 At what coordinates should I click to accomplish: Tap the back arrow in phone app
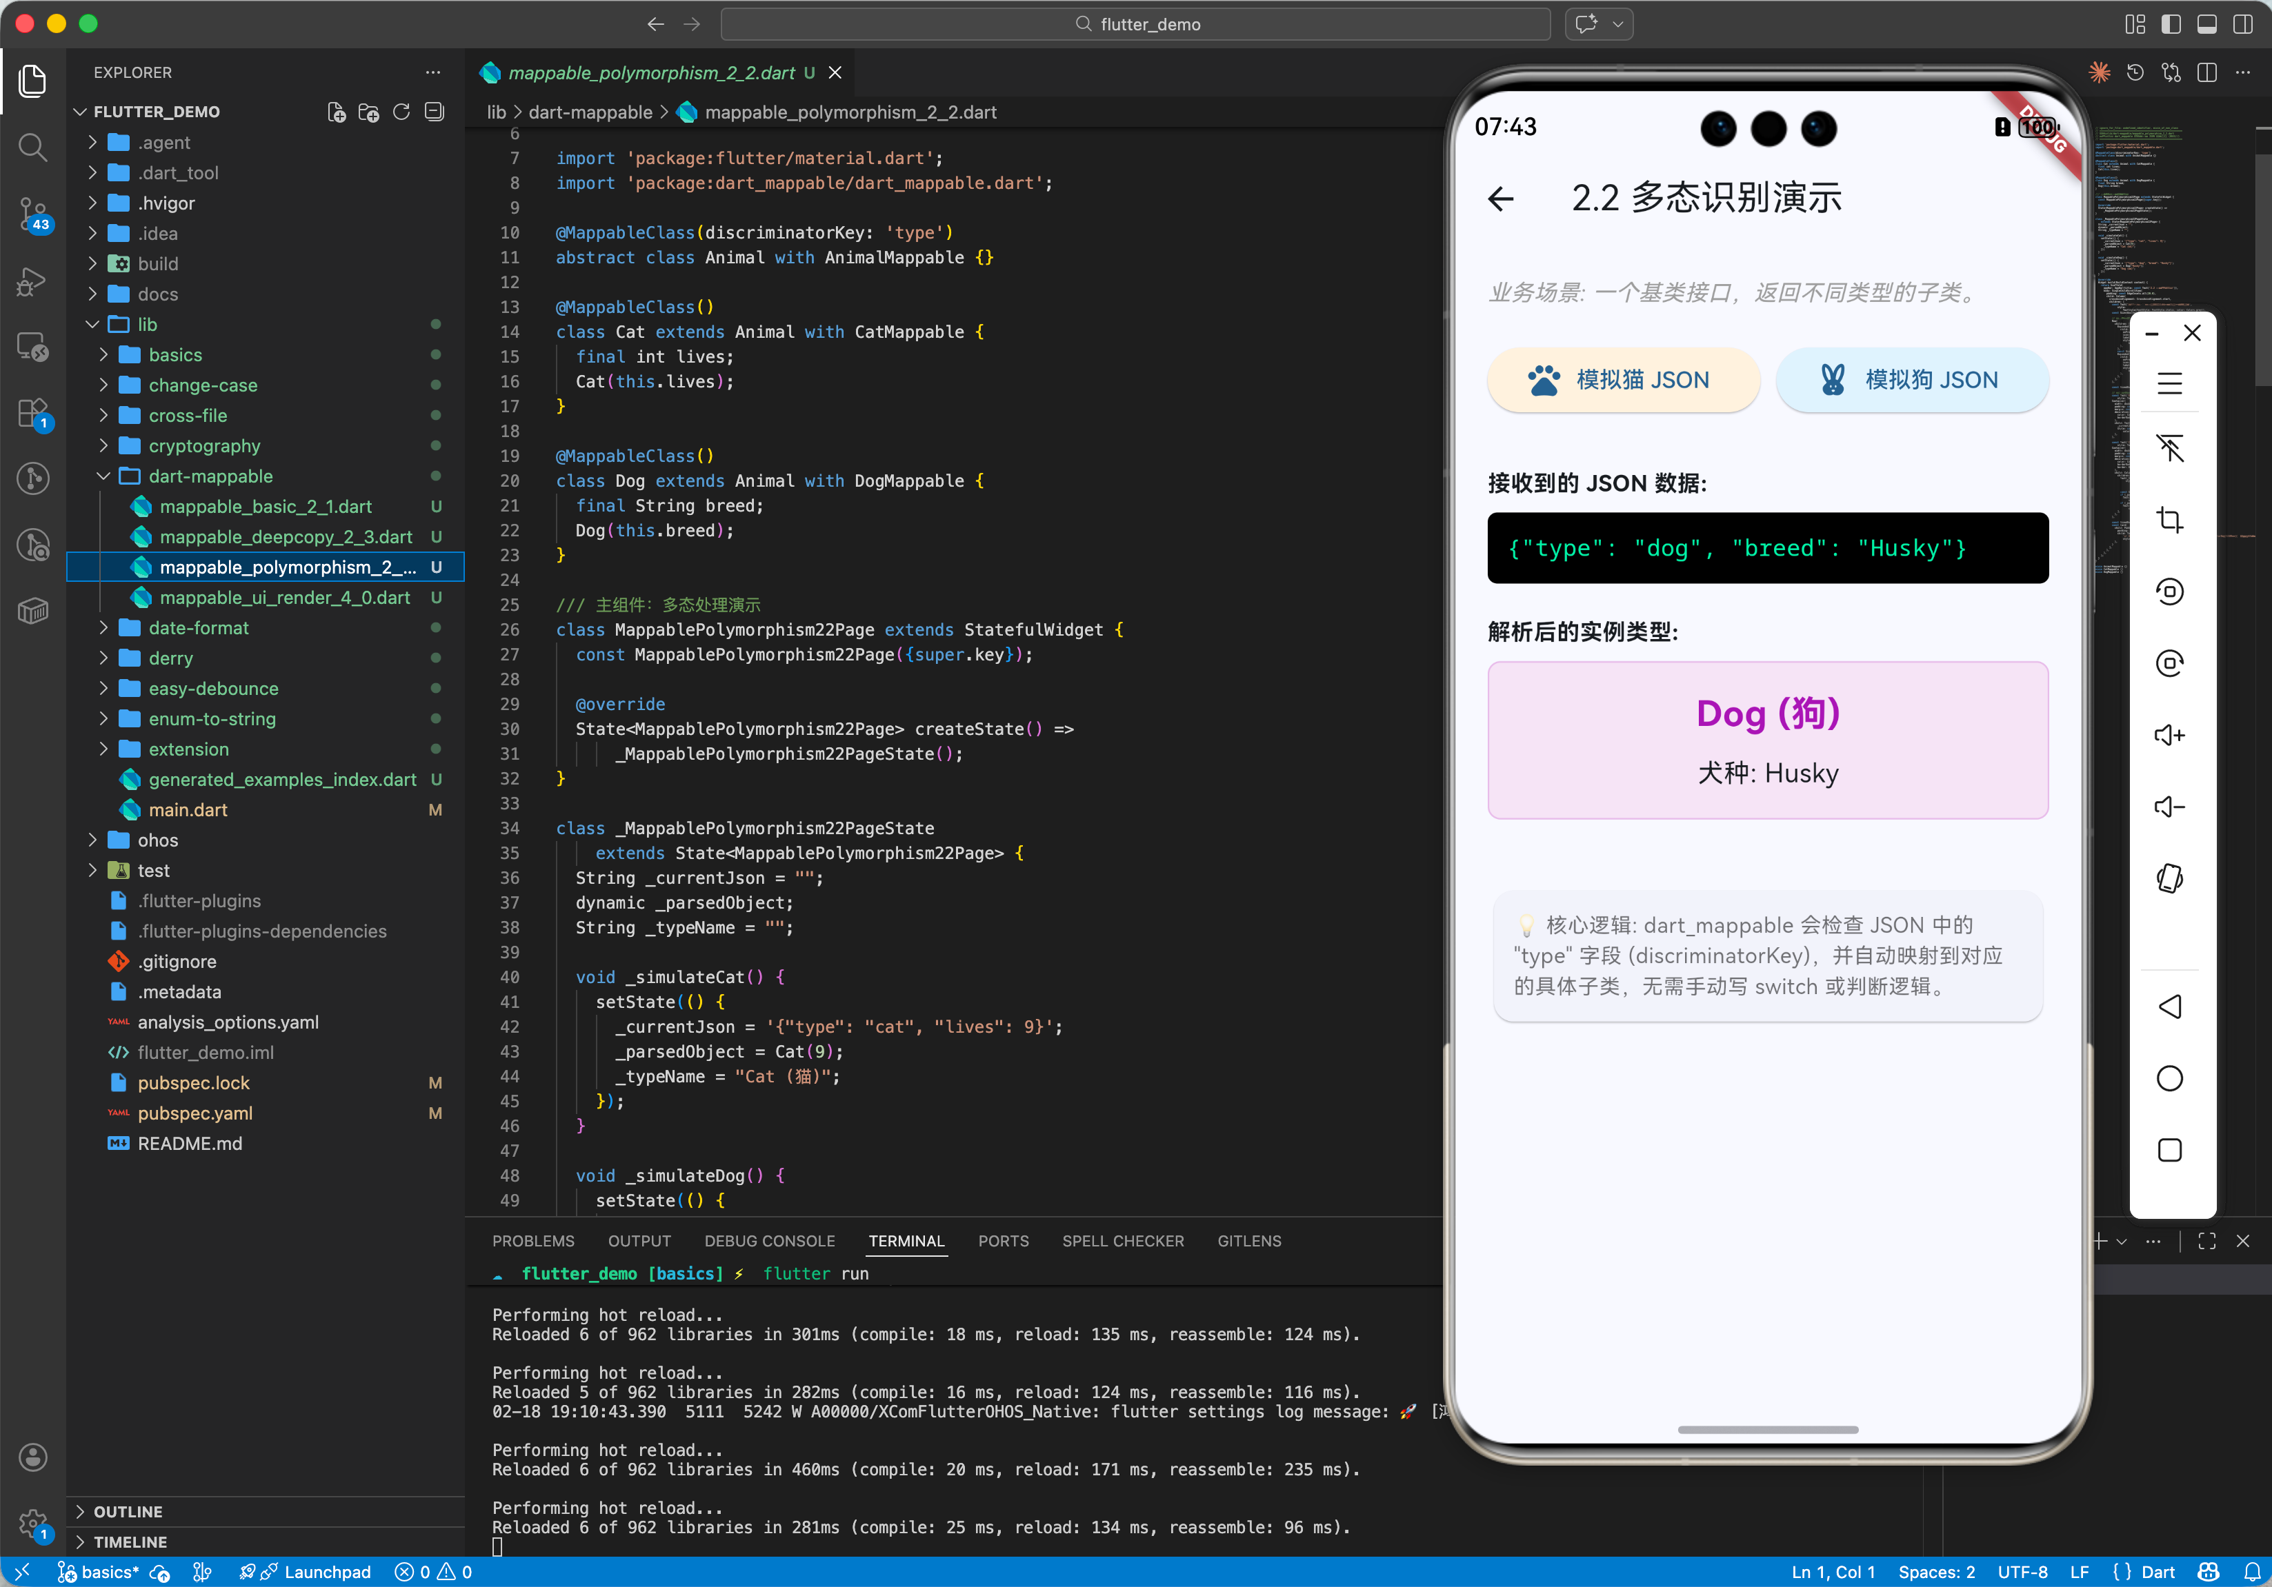[x=1501, y=199]
